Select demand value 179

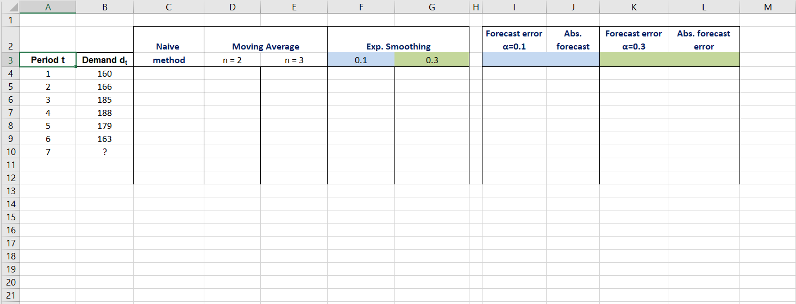[105, 126]
